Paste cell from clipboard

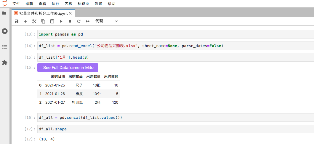(x=52, y=21)
